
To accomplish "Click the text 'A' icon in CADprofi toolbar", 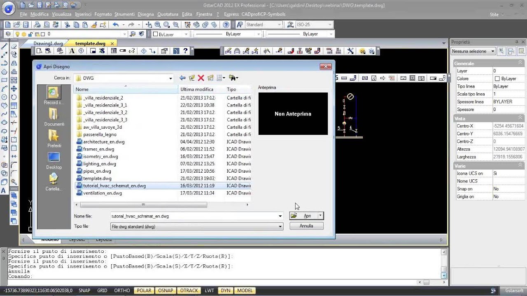I will (72, 51).
